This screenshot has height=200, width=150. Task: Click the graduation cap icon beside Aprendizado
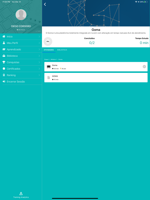click(x=4, y=49)
